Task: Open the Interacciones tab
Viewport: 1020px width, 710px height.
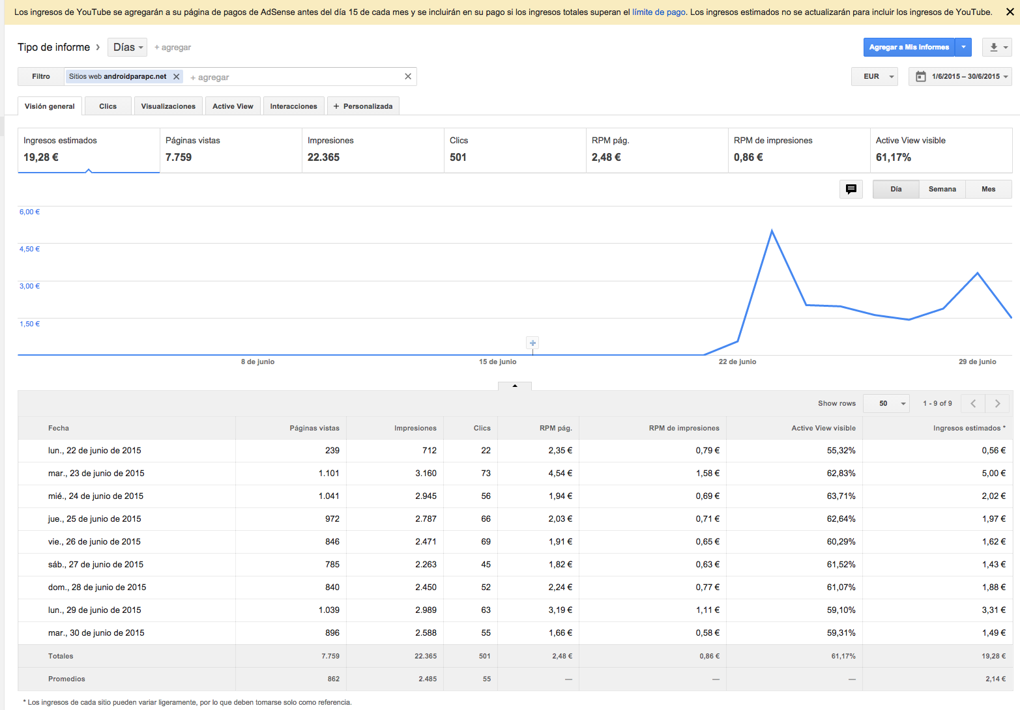Action: [x=294, y=106]
